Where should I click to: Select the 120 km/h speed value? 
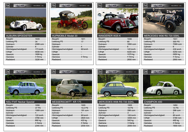click(x=39, y=115)
